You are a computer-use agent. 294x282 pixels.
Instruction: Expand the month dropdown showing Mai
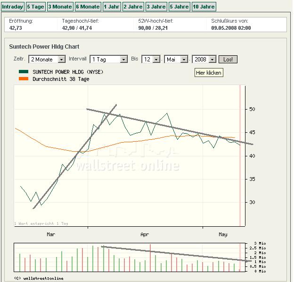(x=176, y=60)
